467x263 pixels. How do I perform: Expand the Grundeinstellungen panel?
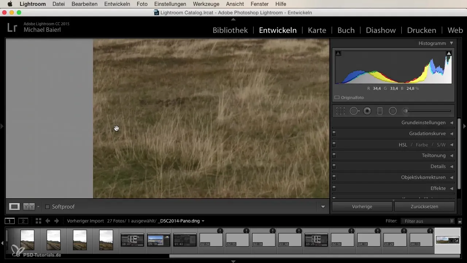coord(451,123)
